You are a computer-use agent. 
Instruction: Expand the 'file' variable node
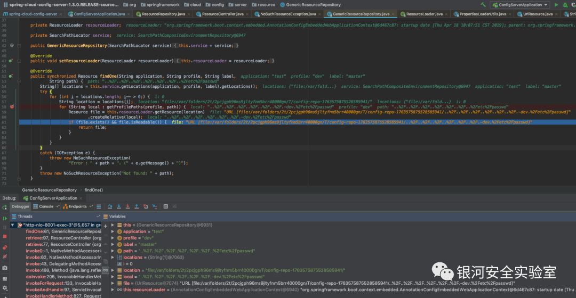pyautogui.click(x=113, y=283)
